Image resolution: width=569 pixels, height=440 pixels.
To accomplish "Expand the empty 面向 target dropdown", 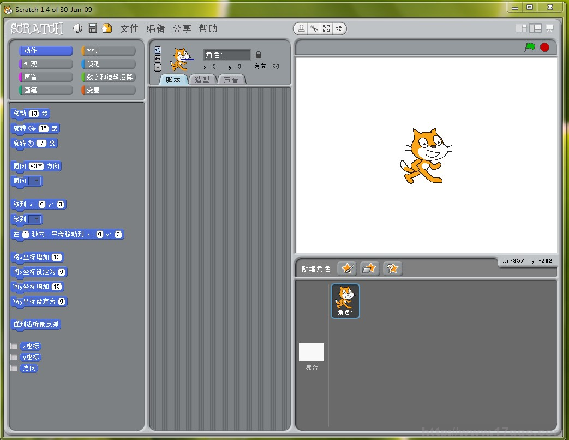I will tap(35, 181).
